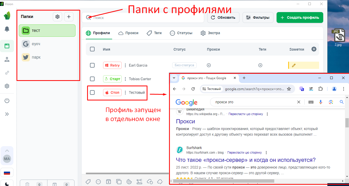Go back in Chrome window
The image size is (349, 186).
174,89
